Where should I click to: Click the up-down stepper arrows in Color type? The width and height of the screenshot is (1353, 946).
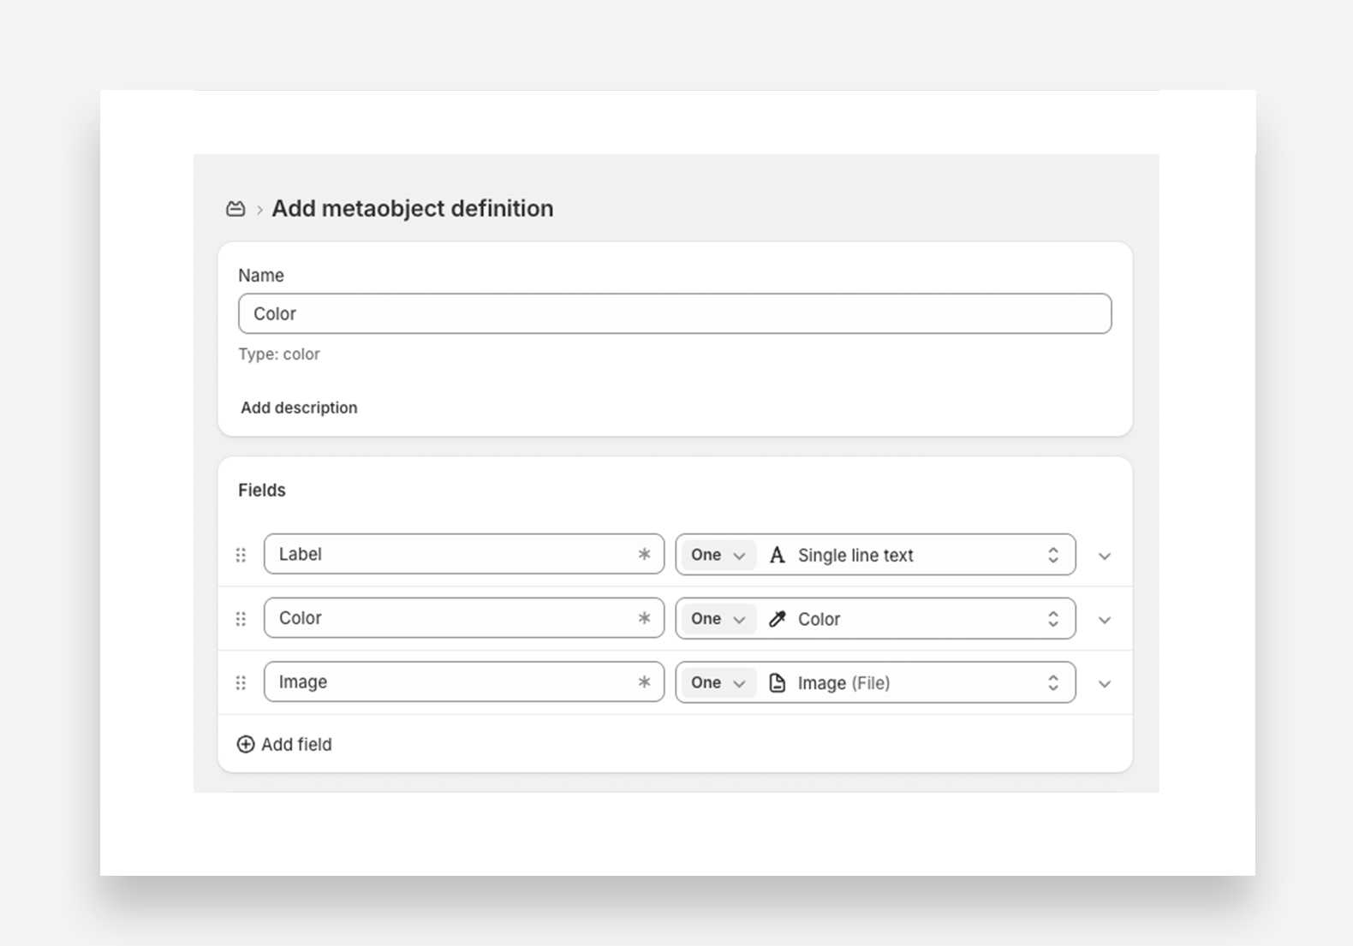(1053, 618)
